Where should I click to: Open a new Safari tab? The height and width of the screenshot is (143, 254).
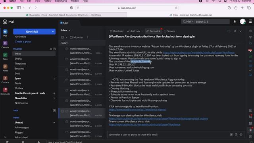tap(242, 8)
